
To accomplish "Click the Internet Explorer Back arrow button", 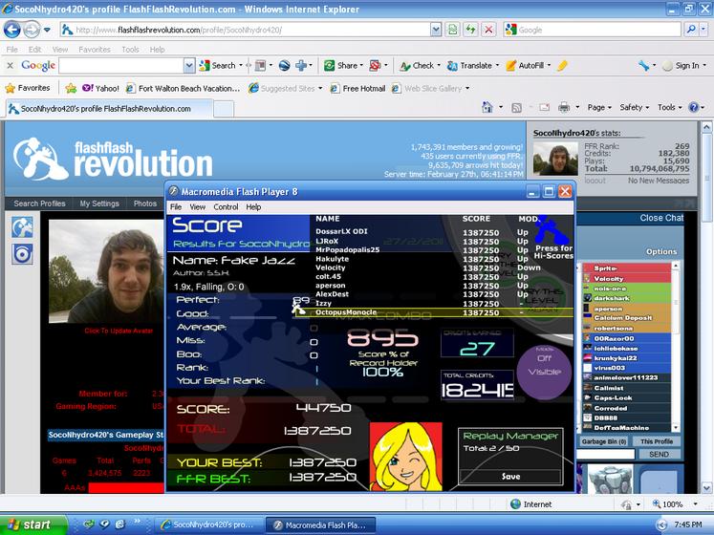I will pos(12,30).
